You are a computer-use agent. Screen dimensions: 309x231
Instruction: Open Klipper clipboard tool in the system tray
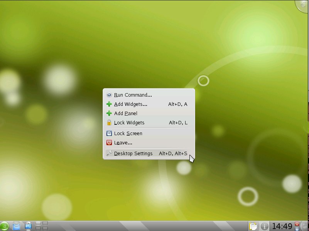click(253, 226)
